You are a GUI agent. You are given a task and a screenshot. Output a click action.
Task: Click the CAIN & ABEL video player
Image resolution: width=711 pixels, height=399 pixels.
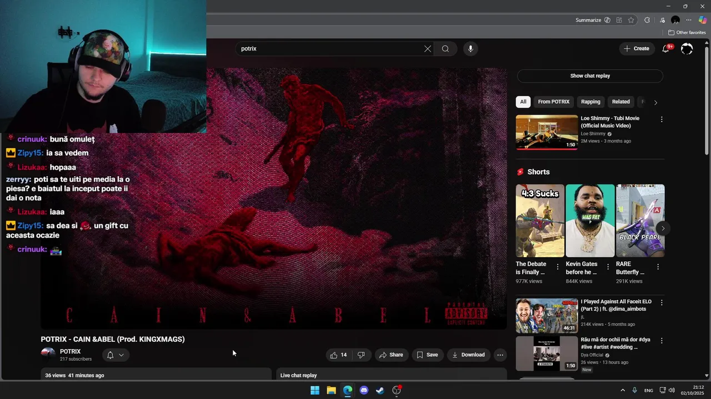pyautogui.click(x=274, y=199)
